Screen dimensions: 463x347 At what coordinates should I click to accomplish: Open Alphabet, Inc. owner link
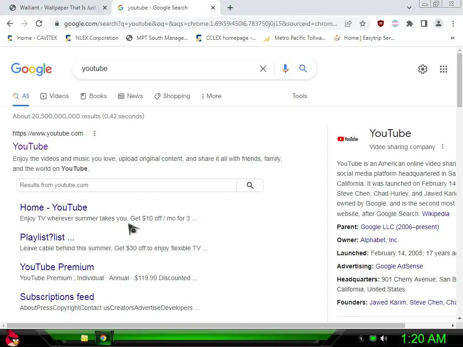point(379,240)
